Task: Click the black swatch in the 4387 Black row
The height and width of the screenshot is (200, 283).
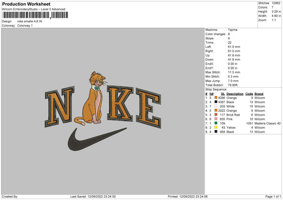Action: 216,102
